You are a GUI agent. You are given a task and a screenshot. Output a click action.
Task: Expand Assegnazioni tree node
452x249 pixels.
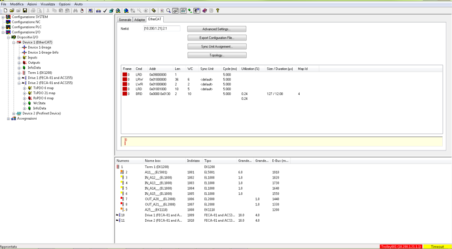(x=8, y=119)
